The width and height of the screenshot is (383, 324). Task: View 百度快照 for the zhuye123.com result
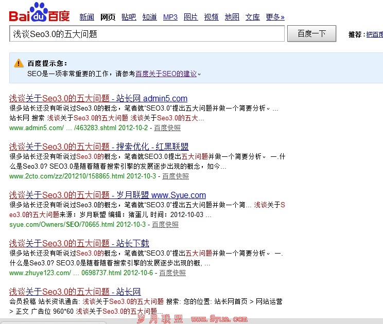pyautogui.click(x=172, y=273)
